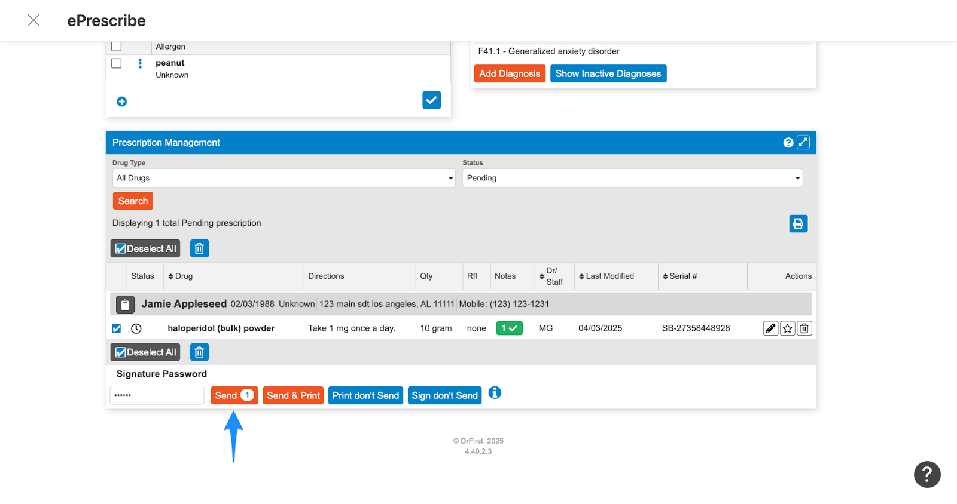957x504 pixels.
Task: Expand the Prescription Management panel to fullscreen
Action: 803,142
